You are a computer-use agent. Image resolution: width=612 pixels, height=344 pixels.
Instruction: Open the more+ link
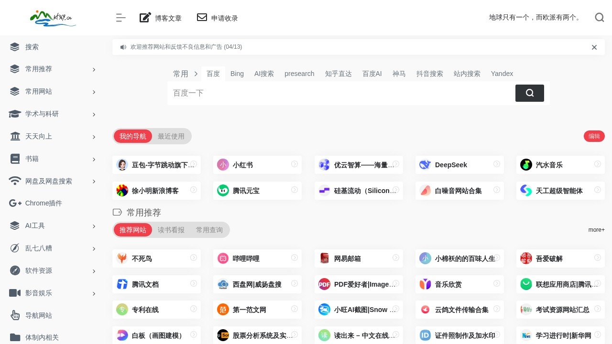(x=596, y=230)
